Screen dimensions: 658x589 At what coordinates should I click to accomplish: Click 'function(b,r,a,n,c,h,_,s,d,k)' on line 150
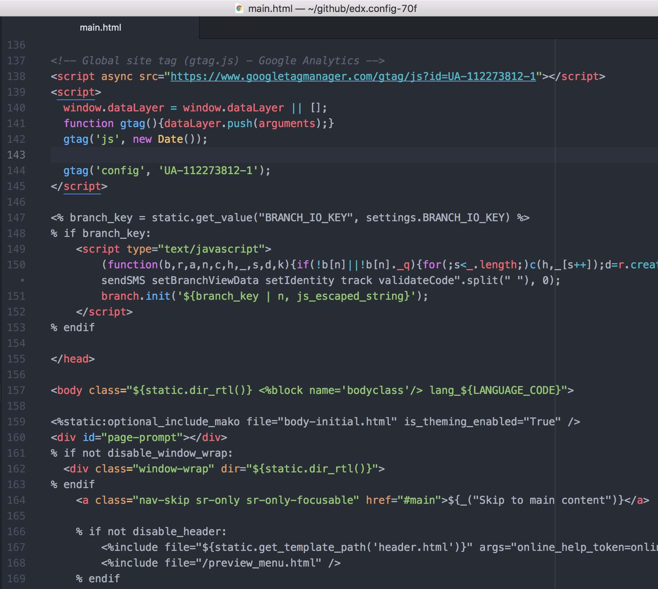click(x=199, y=265)
